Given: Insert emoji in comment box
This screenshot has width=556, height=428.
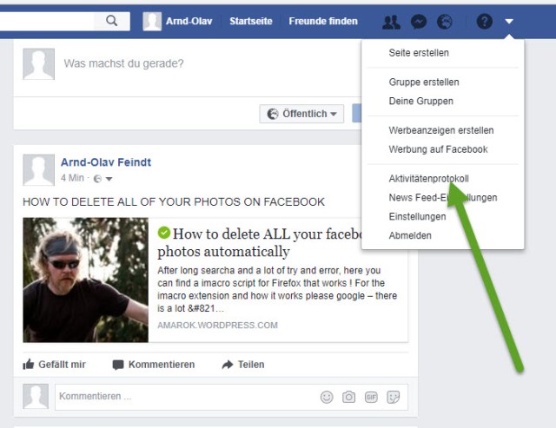Looking at the screenshot, I should (327, 397).
